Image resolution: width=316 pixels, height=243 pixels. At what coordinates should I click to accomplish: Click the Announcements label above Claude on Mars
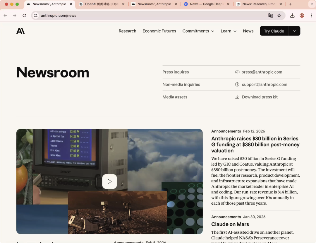(226, 217)
